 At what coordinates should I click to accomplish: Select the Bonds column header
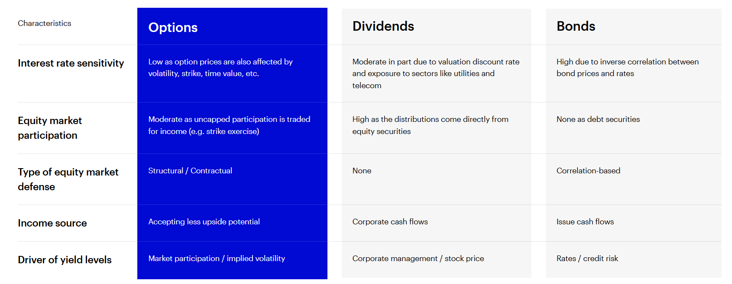click(x=576, y=26)
